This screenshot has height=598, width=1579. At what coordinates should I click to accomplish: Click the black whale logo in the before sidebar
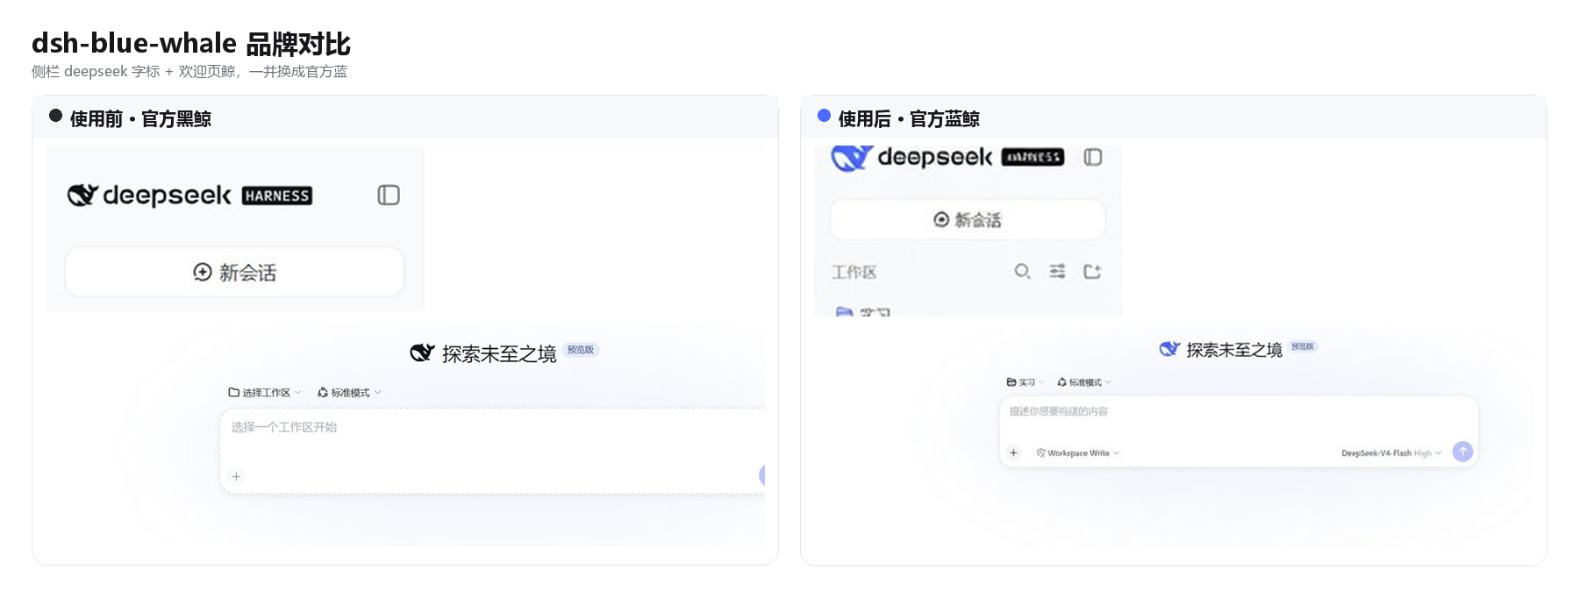click(x=82, y=195)
